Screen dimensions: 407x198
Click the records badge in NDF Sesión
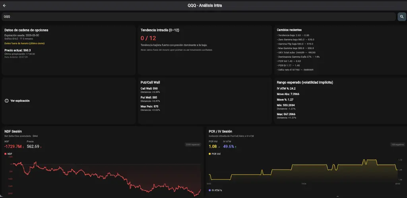point(193,145)
